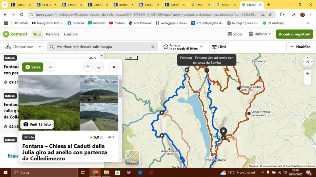Clear the location search field

pos(152,47)
